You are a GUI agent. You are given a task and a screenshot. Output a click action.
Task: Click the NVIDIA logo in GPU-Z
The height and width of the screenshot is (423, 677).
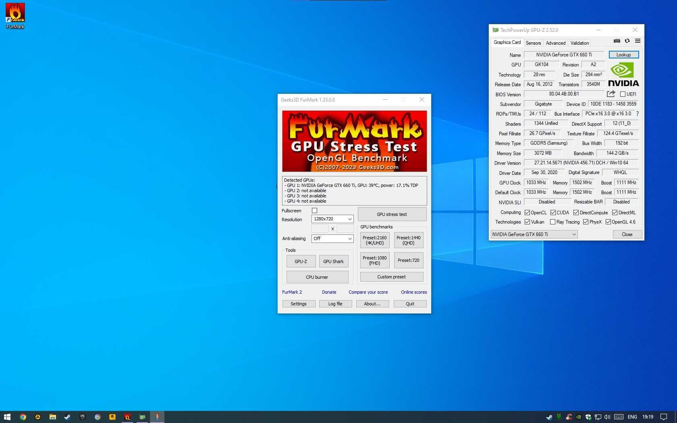(x=623, y=75)
